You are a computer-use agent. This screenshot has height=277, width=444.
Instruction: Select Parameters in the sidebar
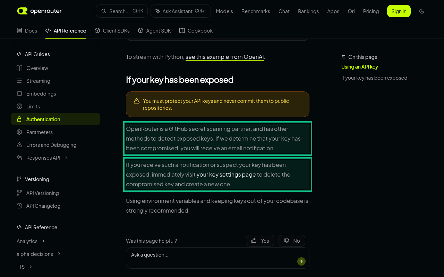[55, 132]
